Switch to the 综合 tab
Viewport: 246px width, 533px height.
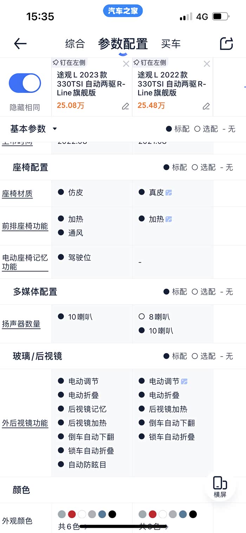tap(75, 44)
